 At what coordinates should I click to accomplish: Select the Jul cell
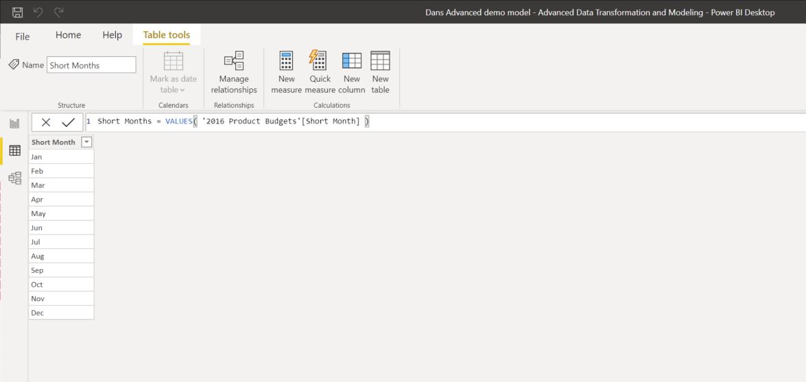click(x=61, y=241)
